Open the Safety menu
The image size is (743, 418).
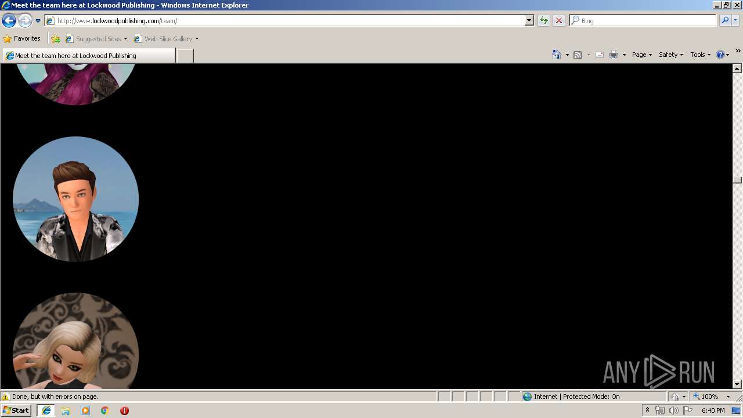click(671, 55)
